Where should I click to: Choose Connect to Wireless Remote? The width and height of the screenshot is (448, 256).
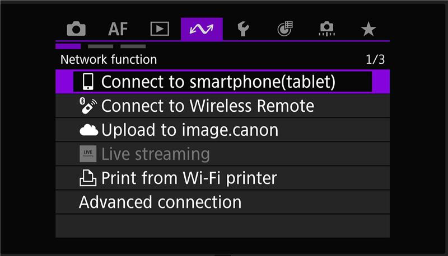[x=222, y=106]
